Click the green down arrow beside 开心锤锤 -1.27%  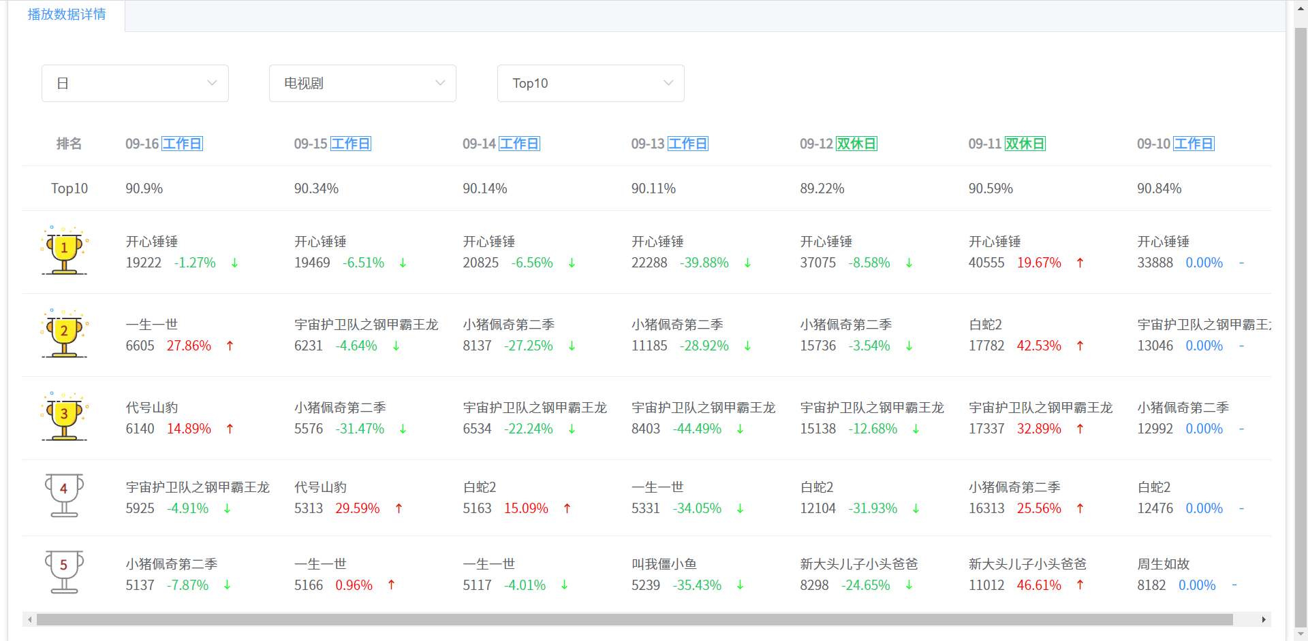click(234, 263)
